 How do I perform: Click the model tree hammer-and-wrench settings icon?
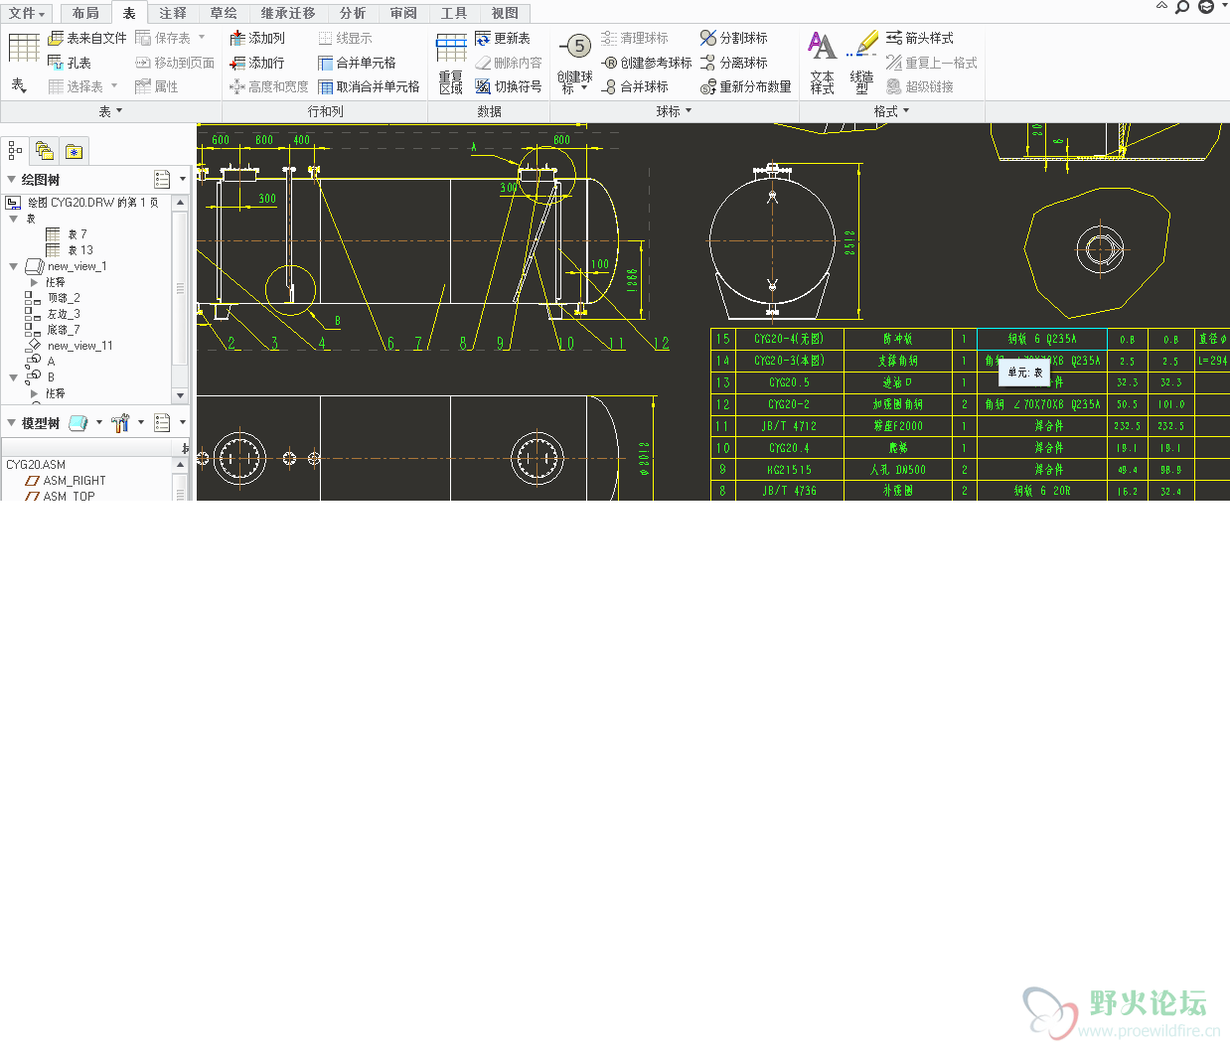120,423
